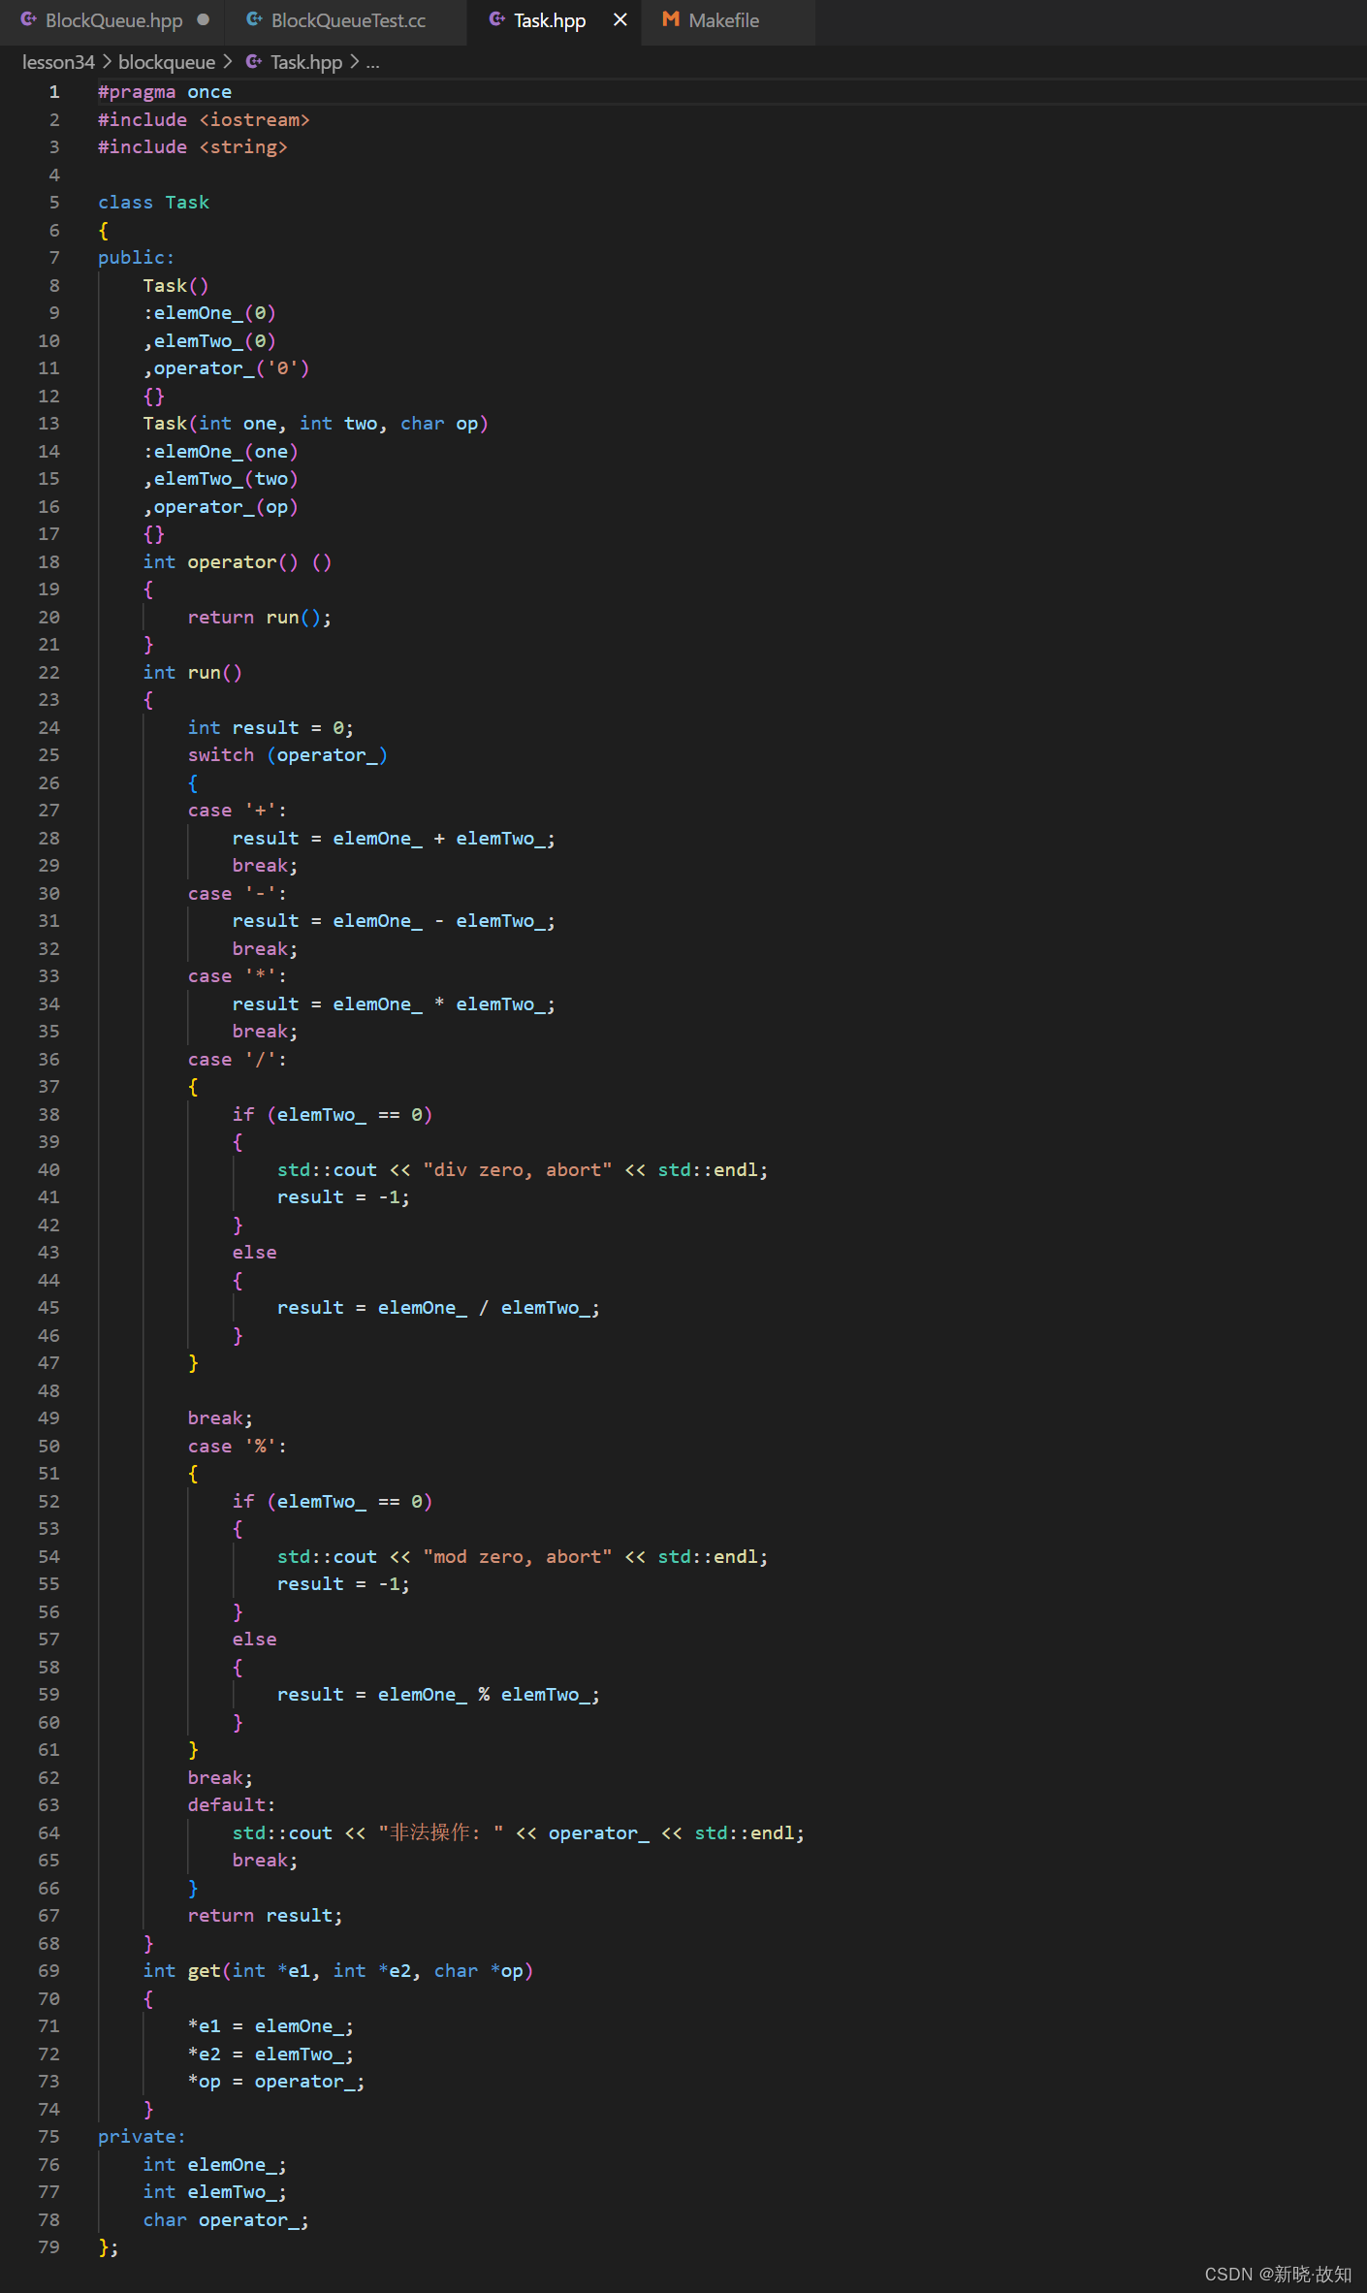
Task: Open the blockqueue breadcrumb folder
Action: 167,62
